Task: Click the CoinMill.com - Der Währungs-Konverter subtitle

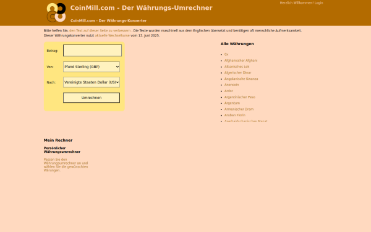Action: (108, 20)
